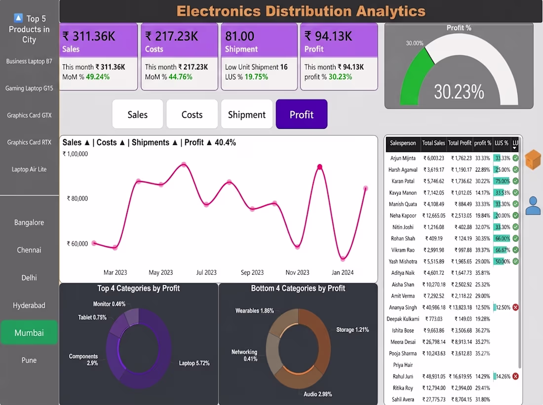Viewport: 543px width, 405px height.
Task: Click green check icon in Karan Patal row
Action: point(515,181)
